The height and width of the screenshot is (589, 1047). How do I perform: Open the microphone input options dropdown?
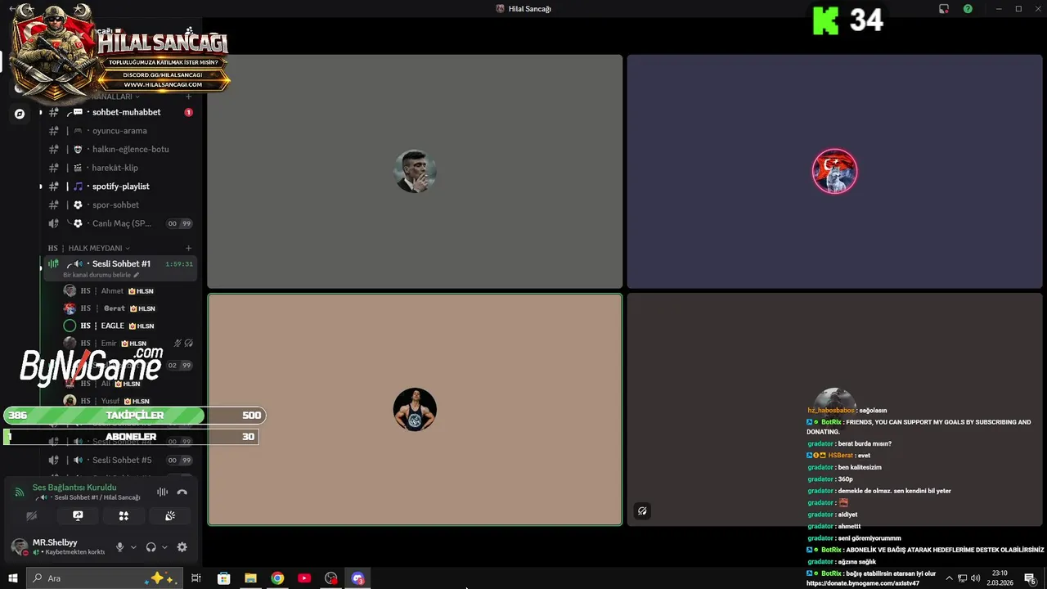133,547
